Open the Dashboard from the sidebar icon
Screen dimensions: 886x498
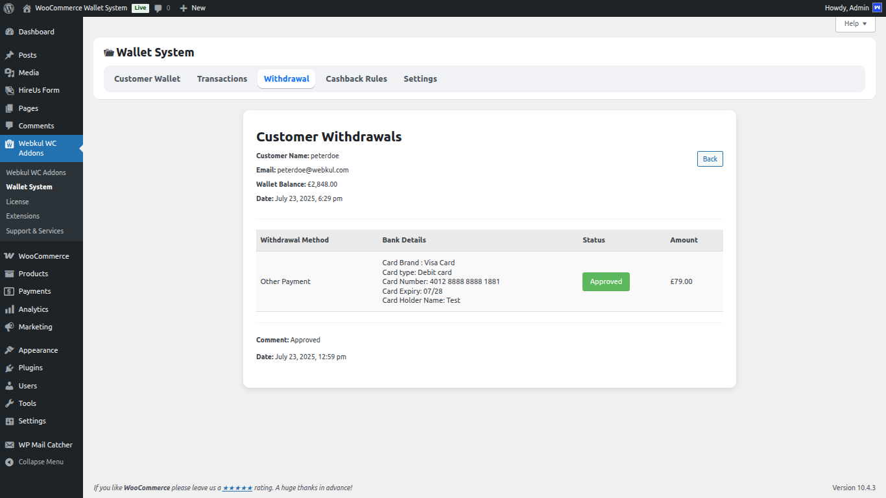click(x=9, y=31)
